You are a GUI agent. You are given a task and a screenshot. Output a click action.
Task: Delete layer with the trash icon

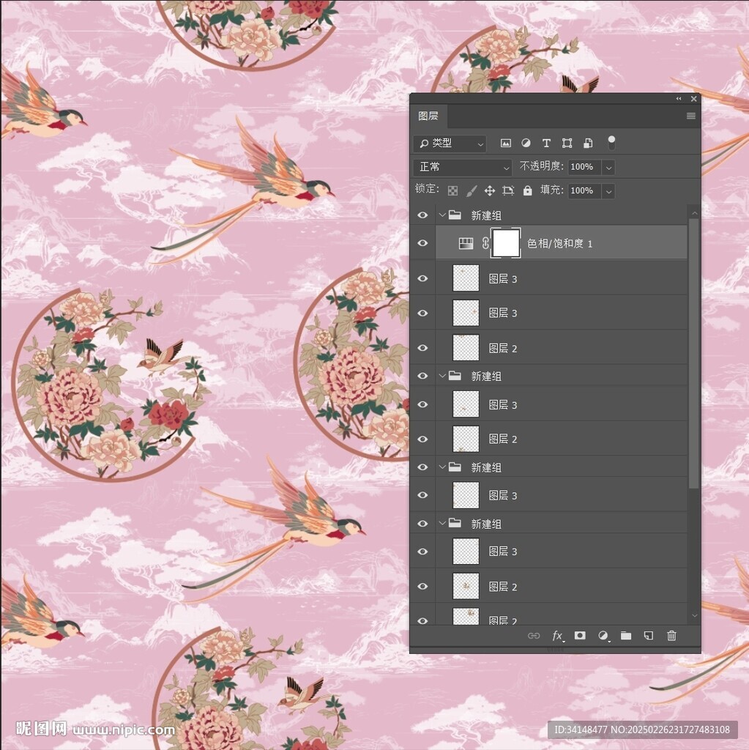671,636
